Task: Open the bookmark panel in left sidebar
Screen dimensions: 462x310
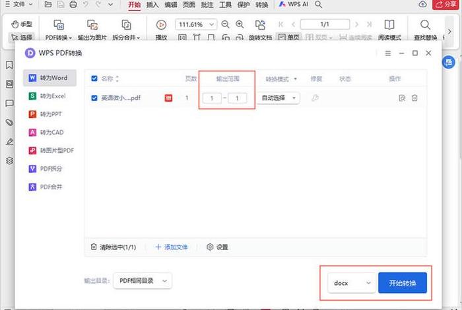Action: point(9,65)
